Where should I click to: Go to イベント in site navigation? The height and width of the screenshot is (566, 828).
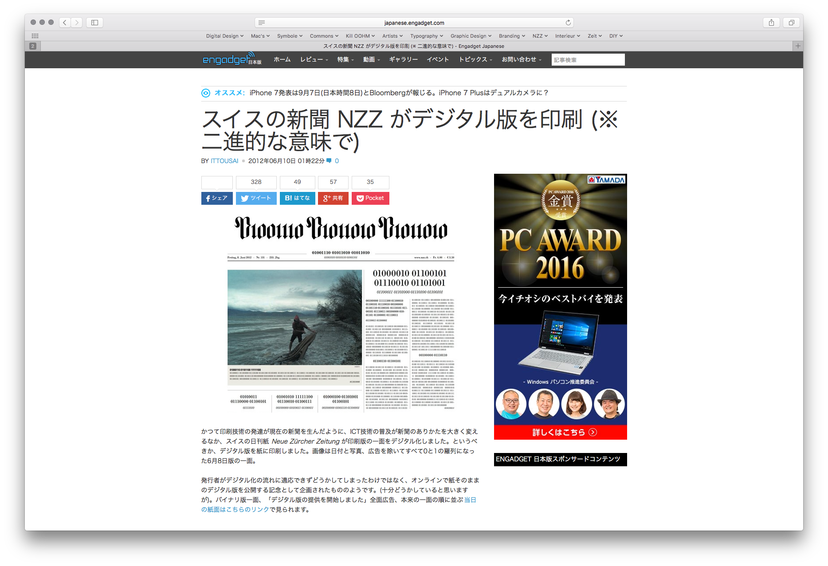coord(438,59)
